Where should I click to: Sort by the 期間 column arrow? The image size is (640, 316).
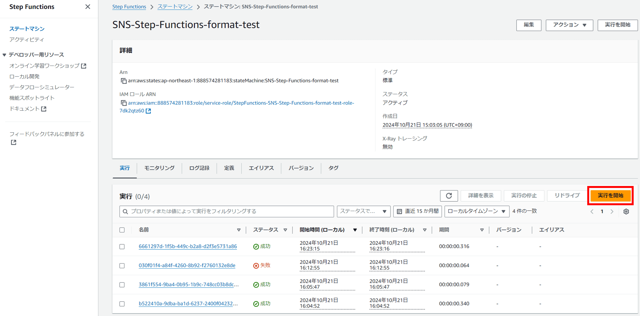point(482,230)
